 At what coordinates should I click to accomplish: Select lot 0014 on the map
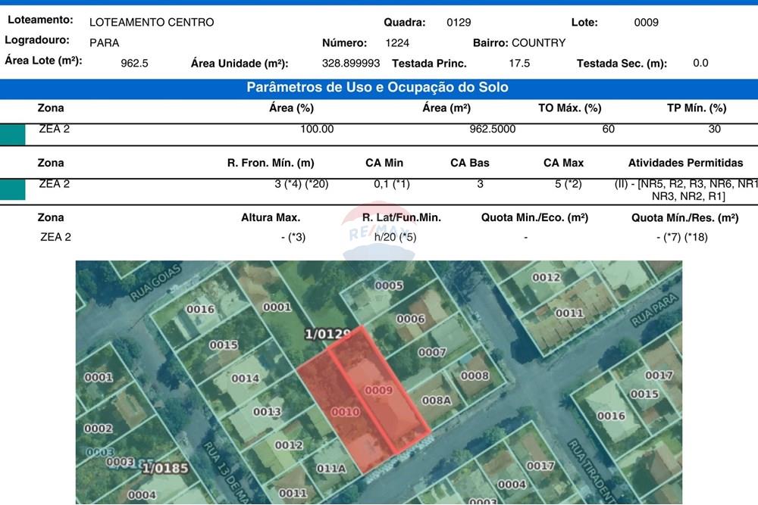[x=245, y=378]
